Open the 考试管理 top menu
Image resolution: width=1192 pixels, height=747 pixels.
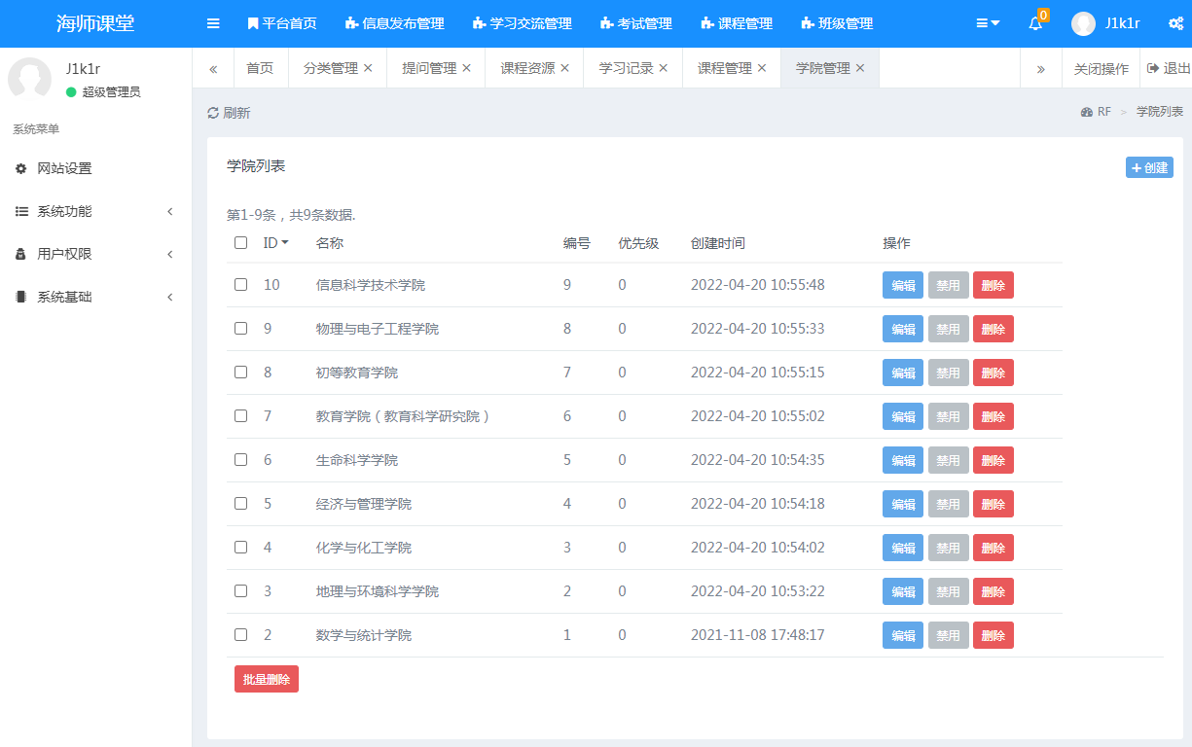pos(636,23)
